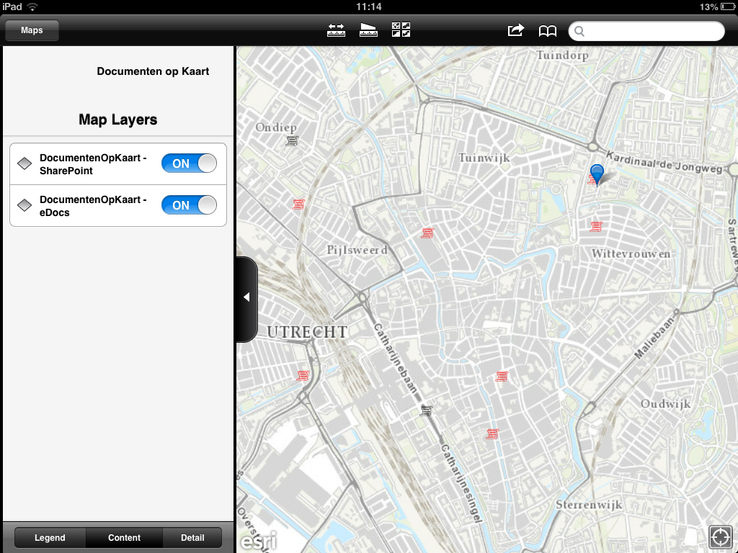738x553 pixels.
Task: Tap the Tuindorp neighborhood label
Action: [x=562, y=55]
